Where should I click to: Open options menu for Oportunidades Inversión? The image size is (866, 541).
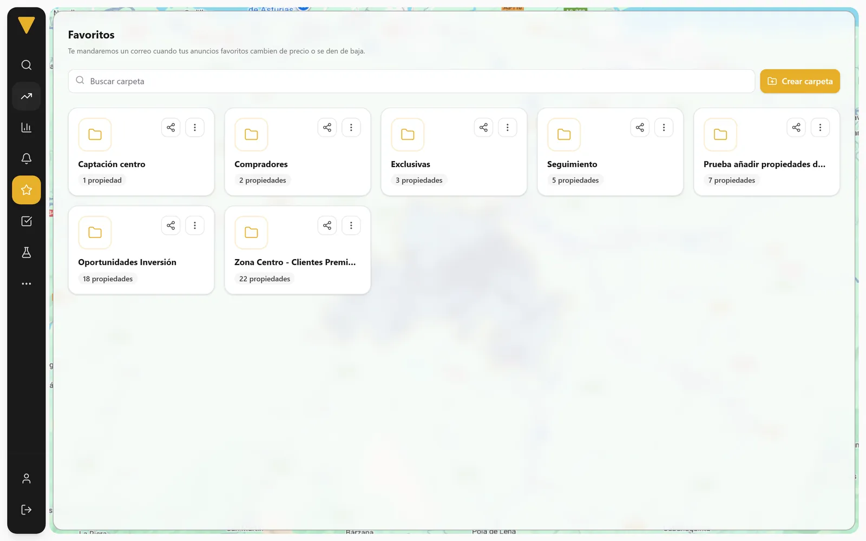tap(195, 226)
